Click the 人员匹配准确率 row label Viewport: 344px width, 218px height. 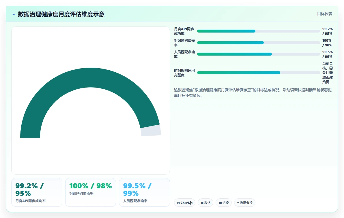(x=184, y=54)
